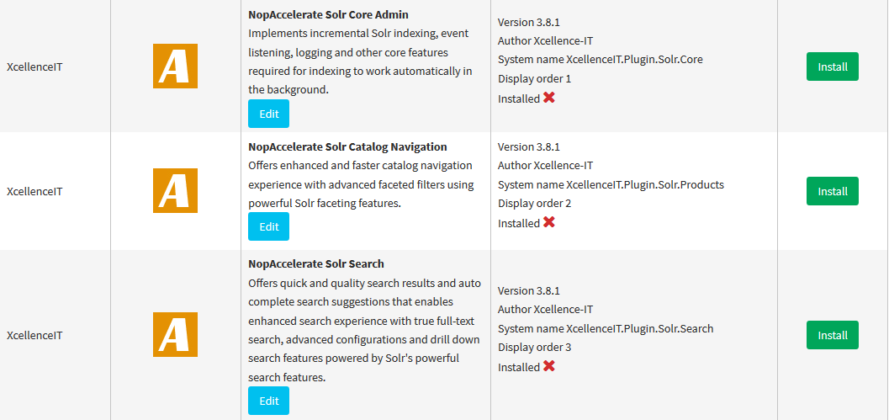Image resolution: width=889 pixels, height=420 pixels.
Task: Click XcellenceIT group label in Core Admin row
Action: [34, 66]
